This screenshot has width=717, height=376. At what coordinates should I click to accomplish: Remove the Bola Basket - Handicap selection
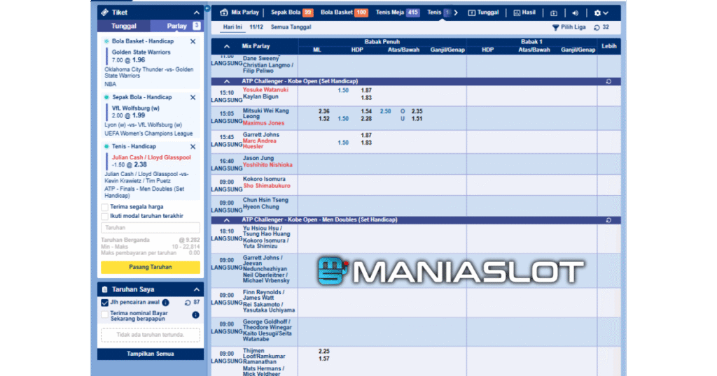[x=193, y=41]
